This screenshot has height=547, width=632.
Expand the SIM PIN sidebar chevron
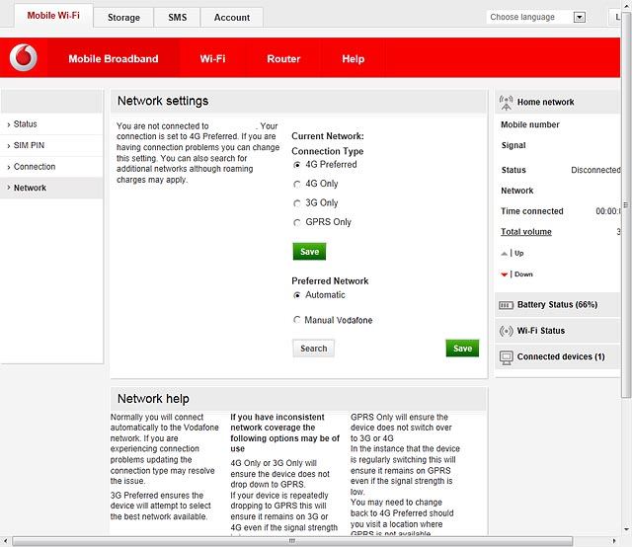pyautogui.click(x=9, y=146)
